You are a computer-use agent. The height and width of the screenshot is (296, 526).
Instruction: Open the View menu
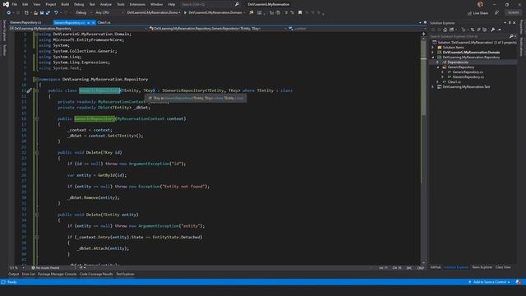[x=36, y=4]
